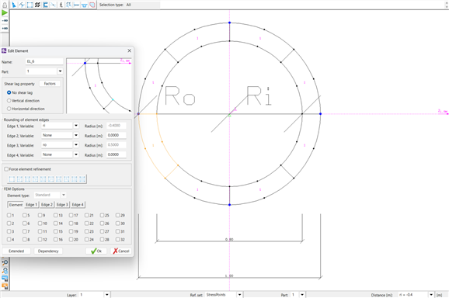Open the Distance dropdown in status bar

[x=431, y=295]
